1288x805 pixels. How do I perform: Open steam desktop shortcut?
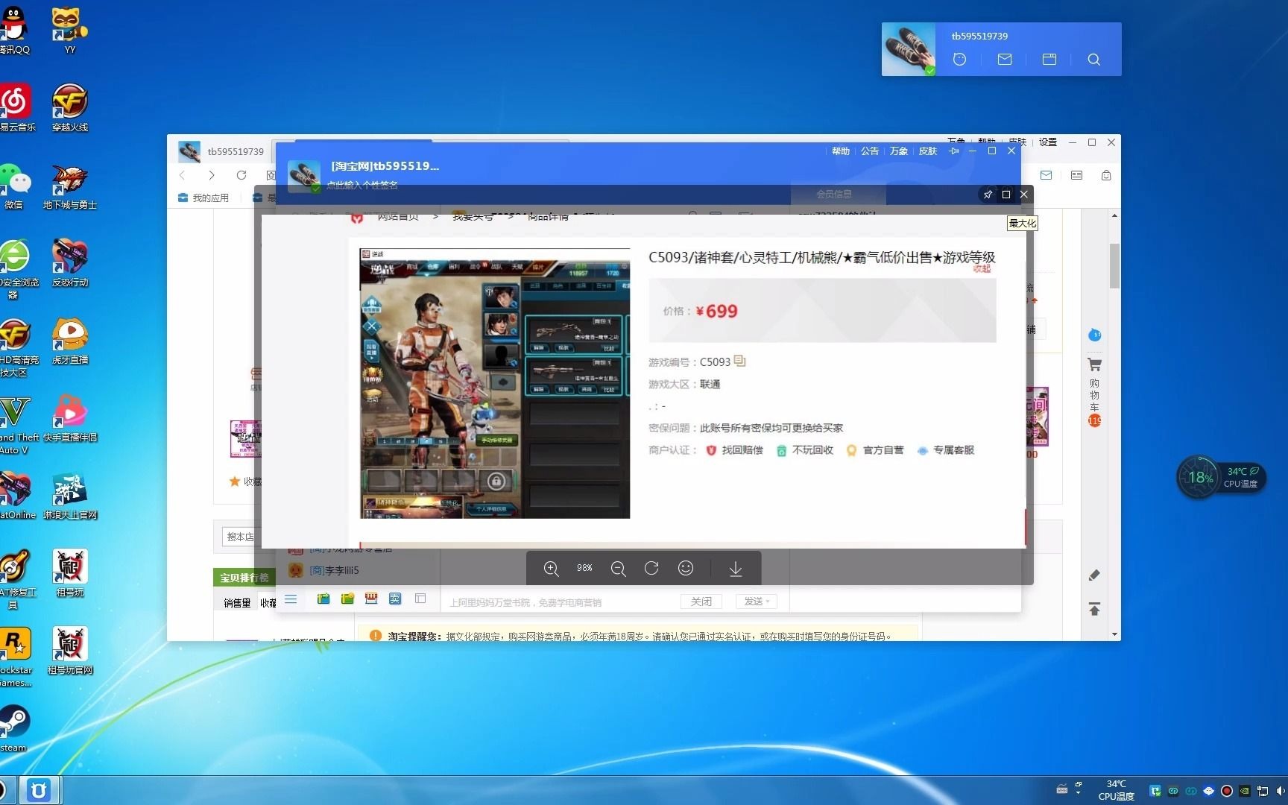[13, 727]
